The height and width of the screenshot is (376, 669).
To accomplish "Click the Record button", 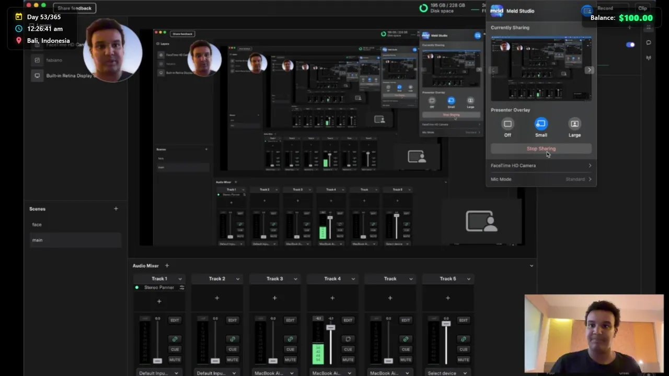I will point(605,8).
